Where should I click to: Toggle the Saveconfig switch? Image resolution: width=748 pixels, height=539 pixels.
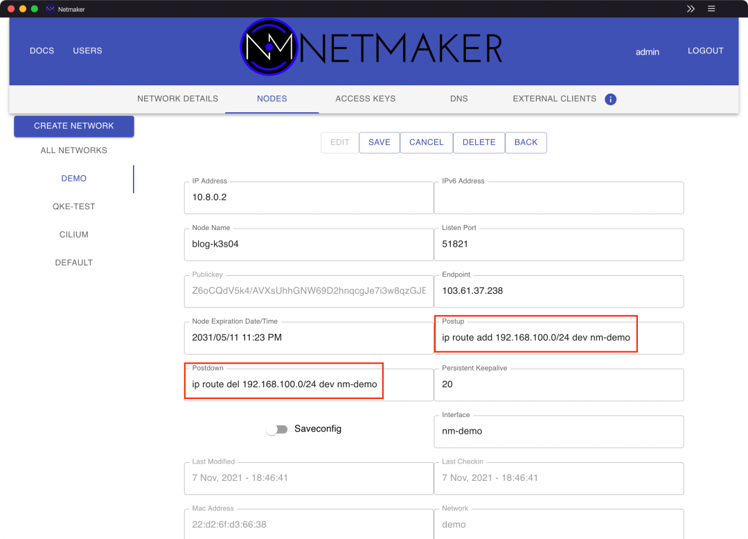pyautogui.click(x=277, y=430)
